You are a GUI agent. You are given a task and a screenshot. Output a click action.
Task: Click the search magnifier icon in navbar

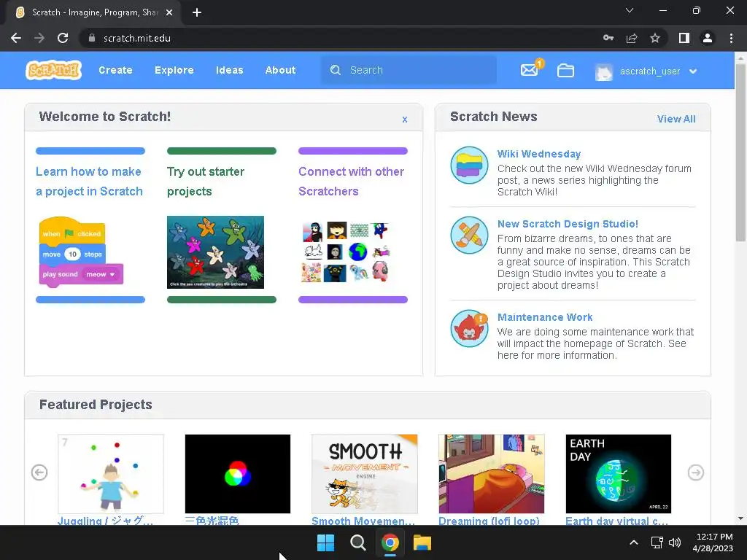pyautogui.click(x=336, y=70)
